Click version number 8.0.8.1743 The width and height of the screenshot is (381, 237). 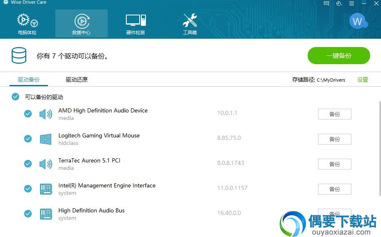click(231, 163)
